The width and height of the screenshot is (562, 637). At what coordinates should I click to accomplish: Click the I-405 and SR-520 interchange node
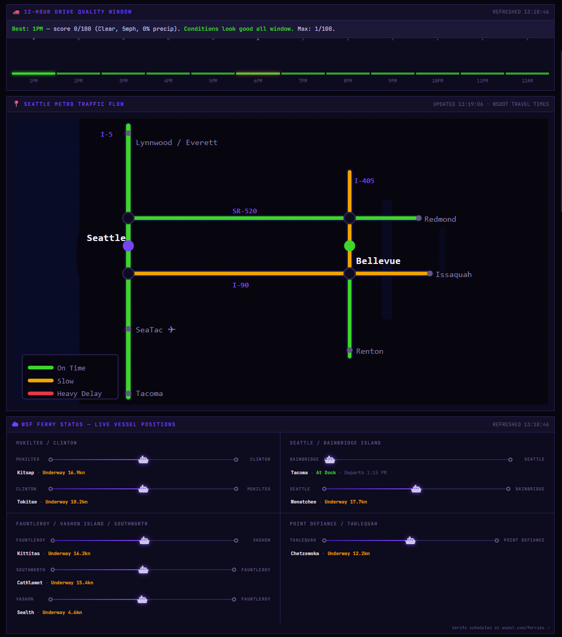[x=349, y=218]
